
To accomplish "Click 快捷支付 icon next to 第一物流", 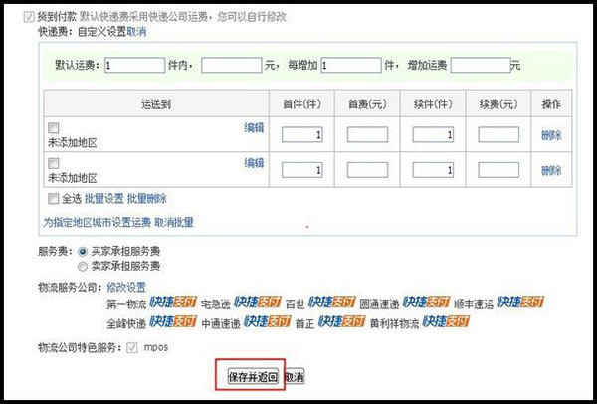I will pos(173,302).
